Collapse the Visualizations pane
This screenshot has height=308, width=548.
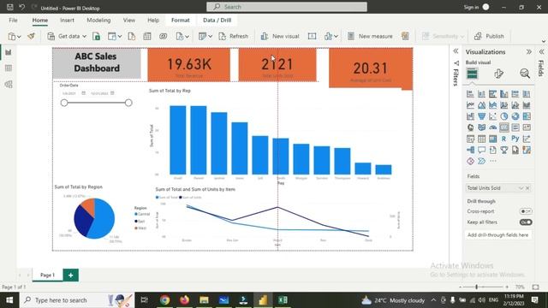pos(529,51)
